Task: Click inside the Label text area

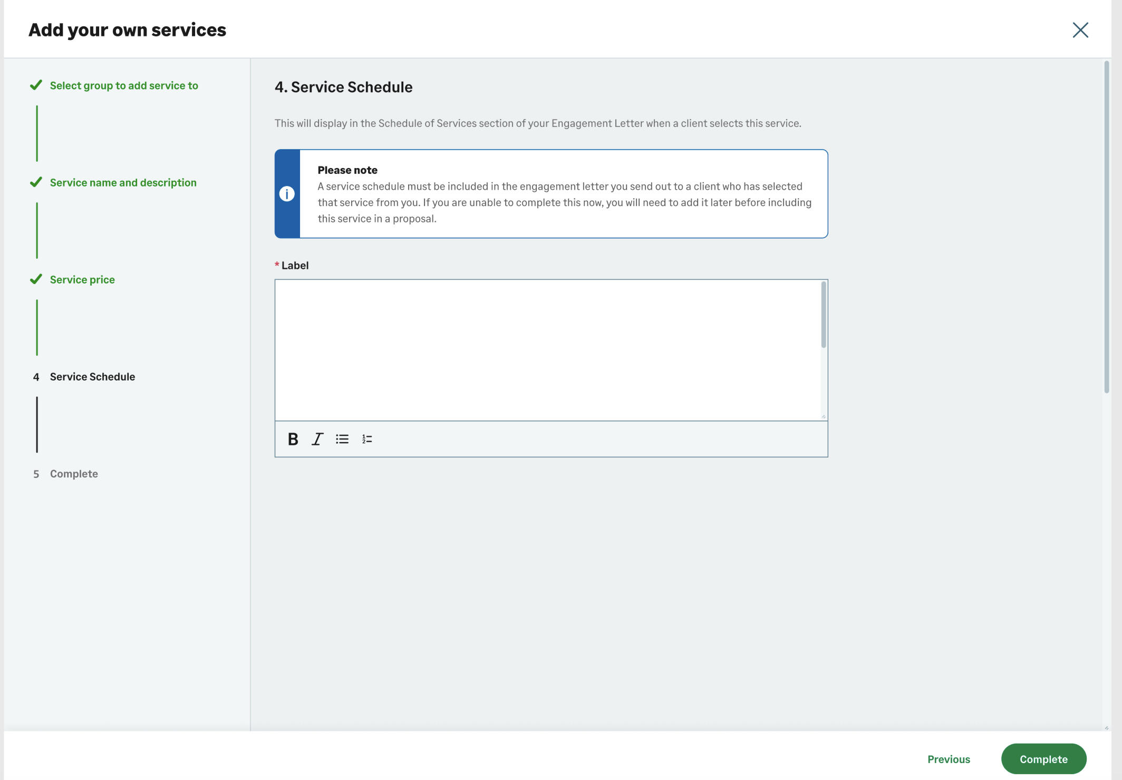Action: (547, 350)
